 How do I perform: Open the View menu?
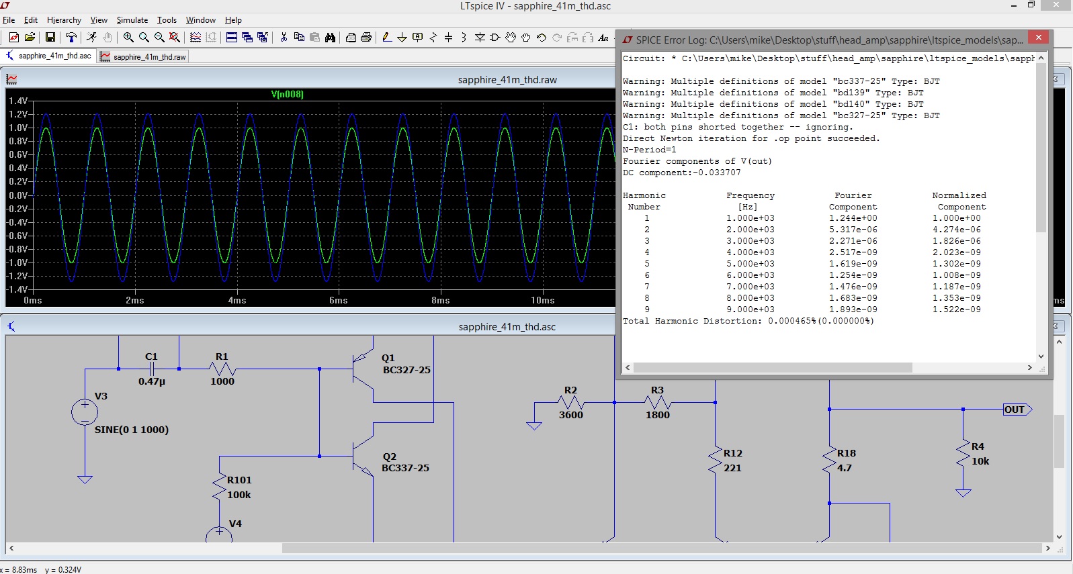[99, 20]
